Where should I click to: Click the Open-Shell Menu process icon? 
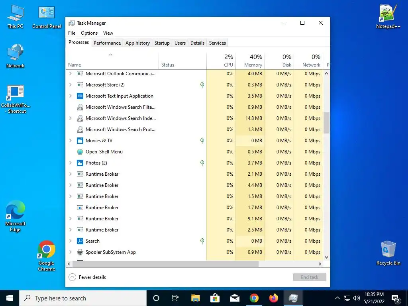click(x=80, y=152)
